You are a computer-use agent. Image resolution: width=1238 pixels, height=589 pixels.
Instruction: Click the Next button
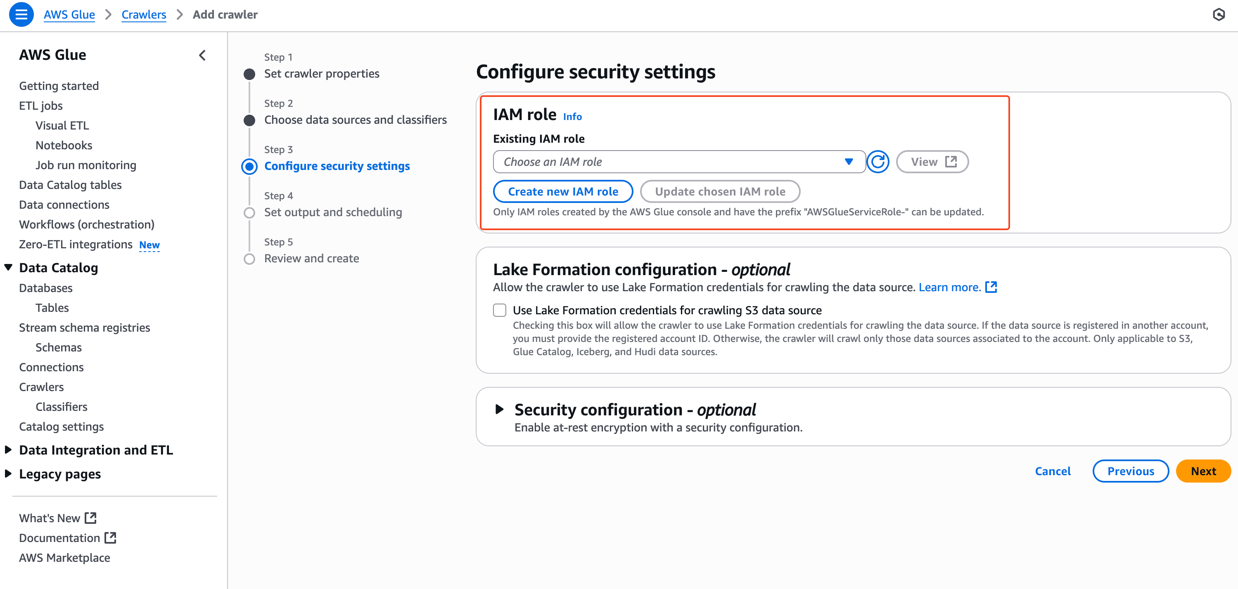[1202, 471]
